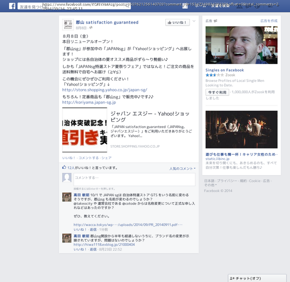Select the 今すぐ利用 ad button
This screenshot has width=290, height=282.
(x=217, y=92)
